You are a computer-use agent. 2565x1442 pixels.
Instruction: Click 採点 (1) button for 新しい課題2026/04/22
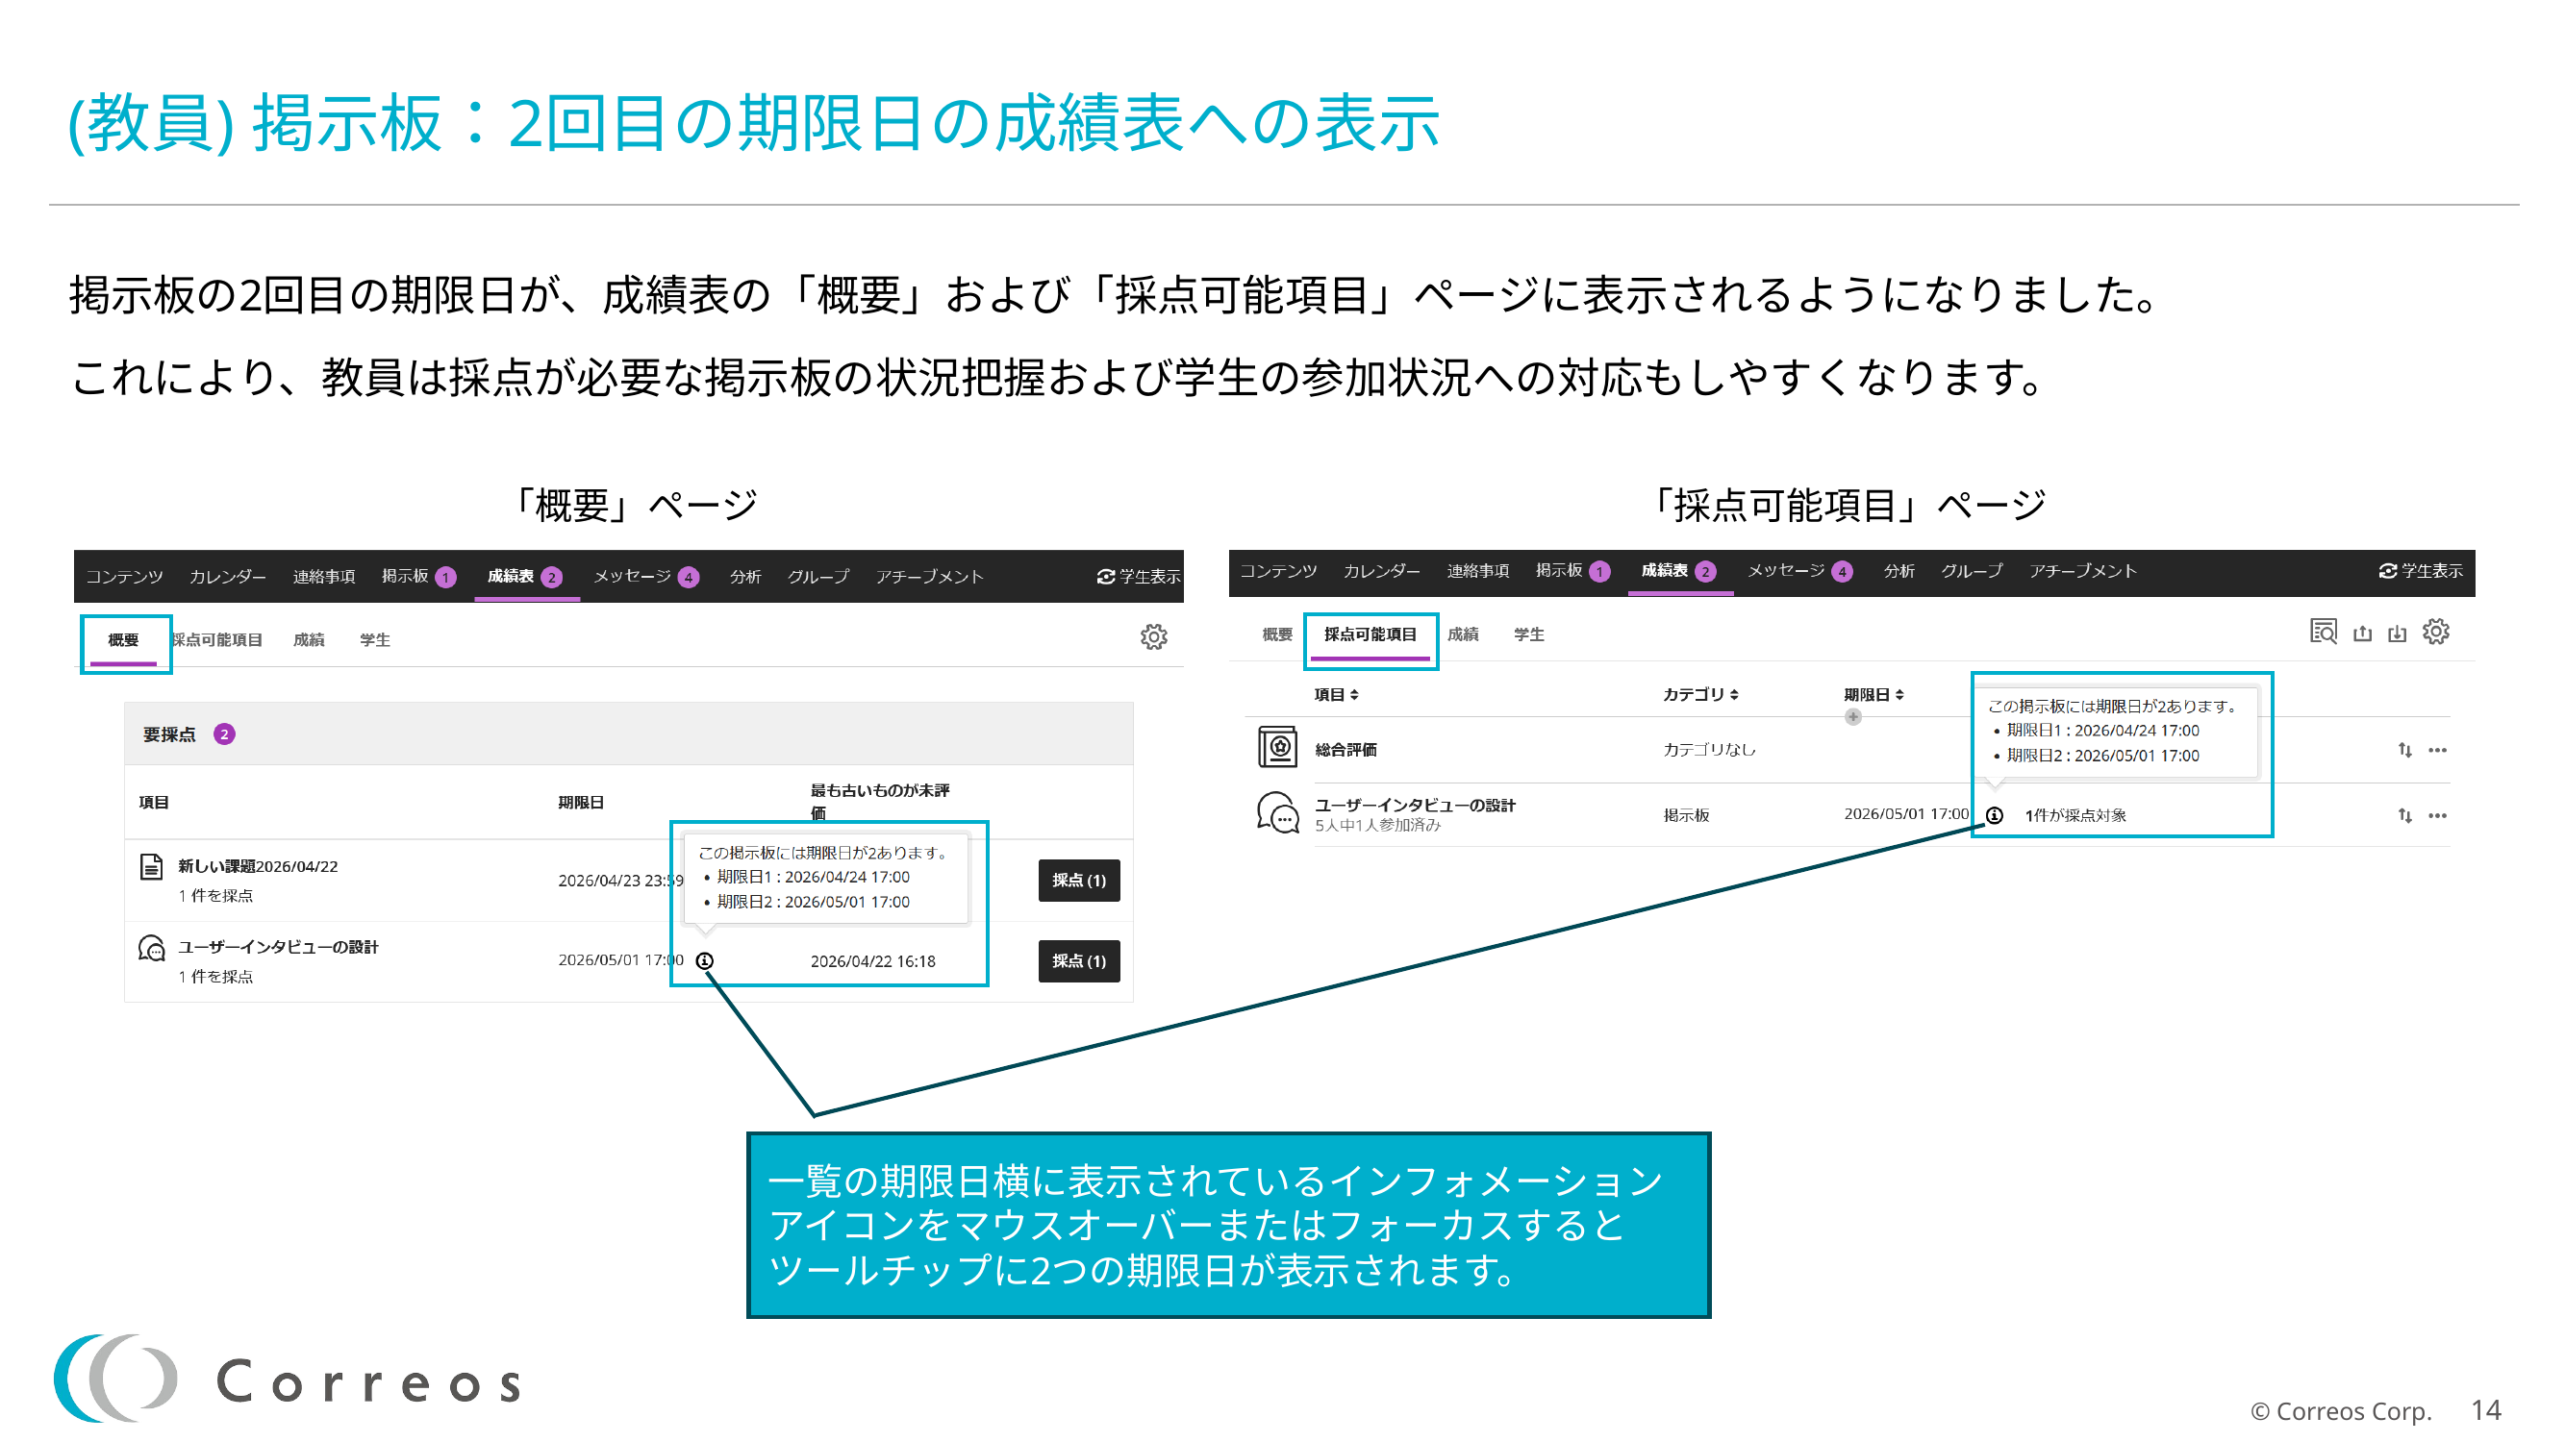tap(1078, 880)
